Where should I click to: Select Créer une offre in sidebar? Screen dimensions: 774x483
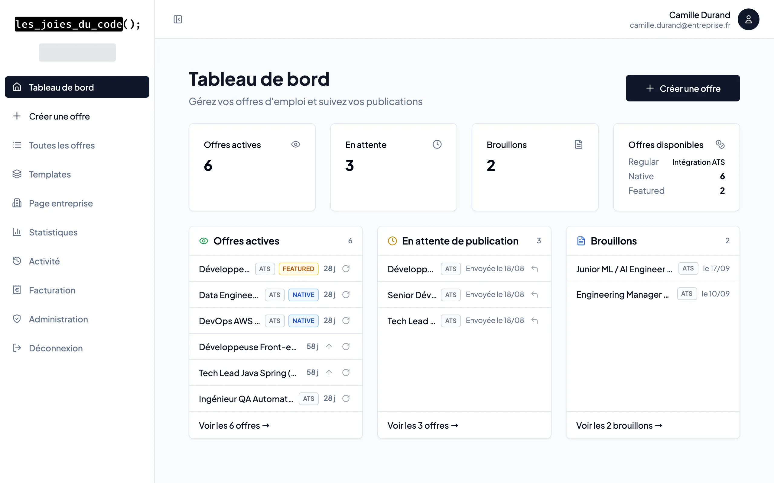(77, 116)
